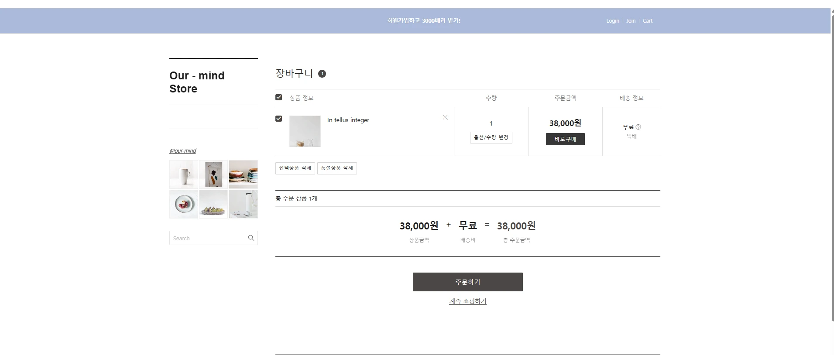Screen dimensions: 834x355
Task: Focus the Search input field
Action: tap(208, 238)
